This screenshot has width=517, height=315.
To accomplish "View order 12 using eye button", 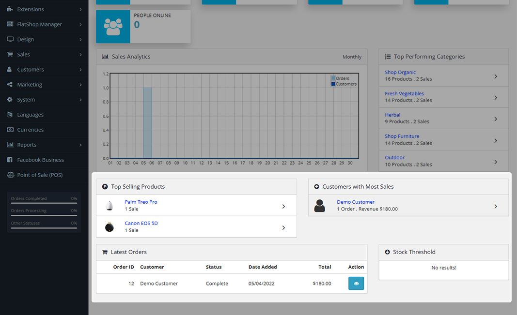I will [356, 284].
